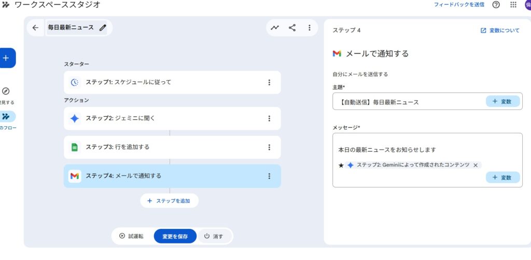
Task: Open the help question mark icon
Action: [x=496, y=5]
